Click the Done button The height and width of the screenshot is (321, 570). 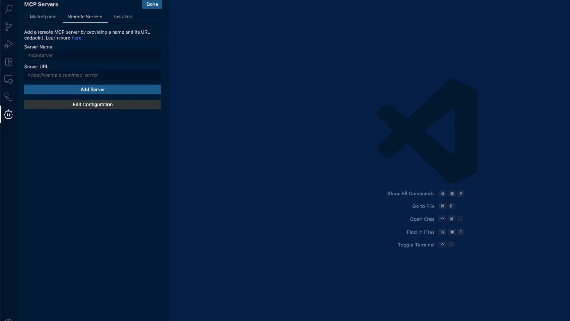(152, 4)
